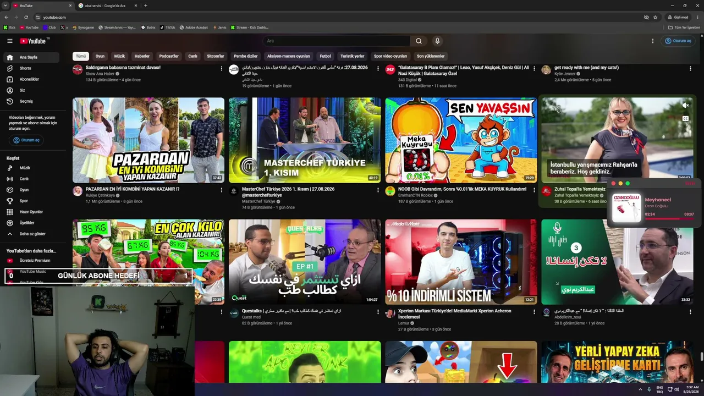Open YouTube settings three-dot menu beside Oturum aç
The height and width of the screenshot is (396, 704).
pos(653,41)
